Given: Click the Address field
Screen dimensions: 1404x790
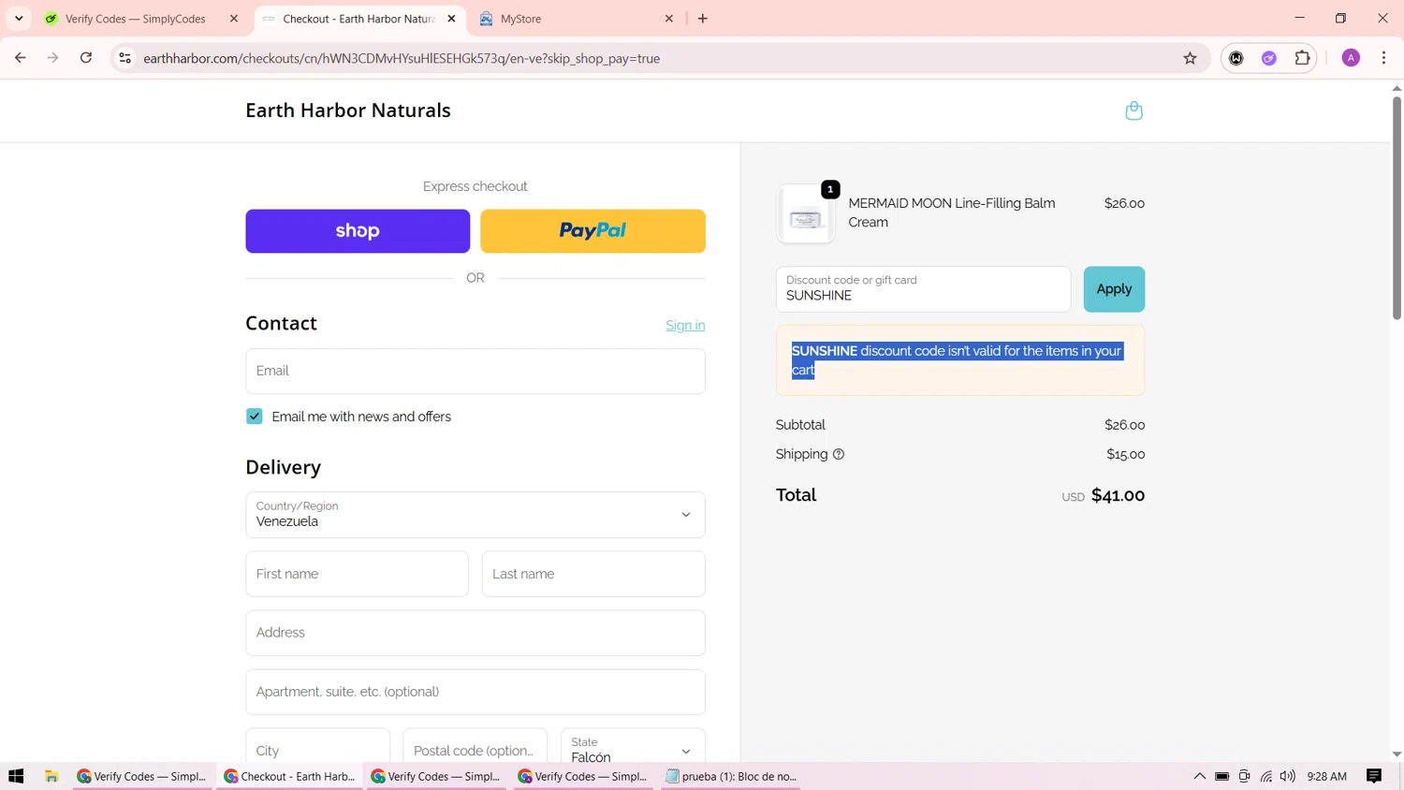Looking at the screenshot, I should (x=475, y=633).
